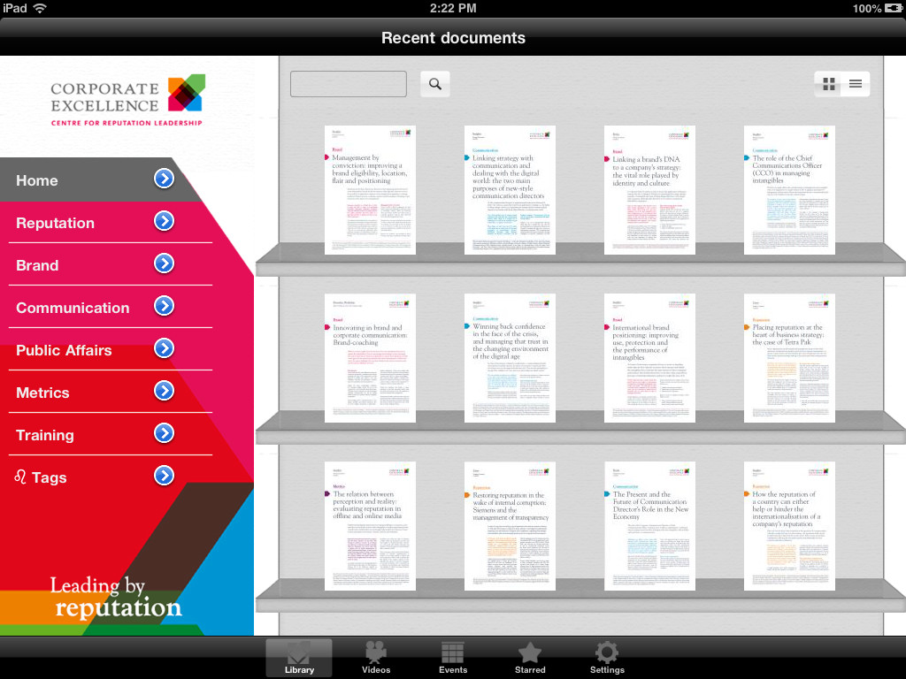The image size is (906, 679).
Task: Tap the arrow next to Training
Action: point(164,433)
